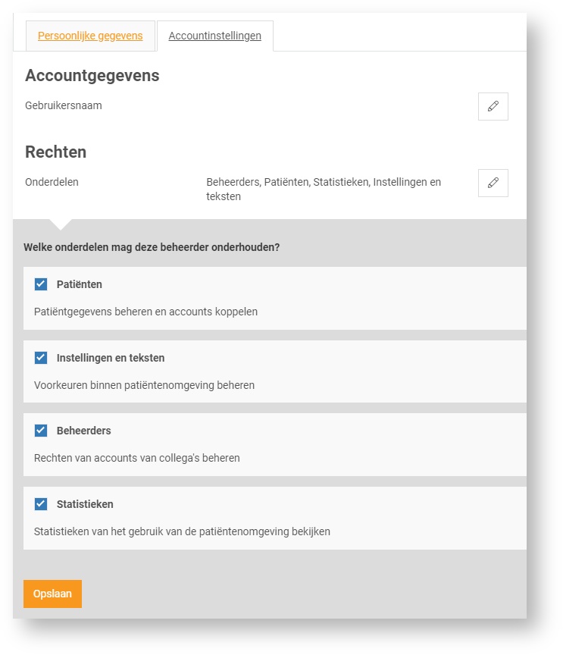
Task: Open the Persoonlijke gegevens tab
Action: pyautogui.click(x=90, y=36)
